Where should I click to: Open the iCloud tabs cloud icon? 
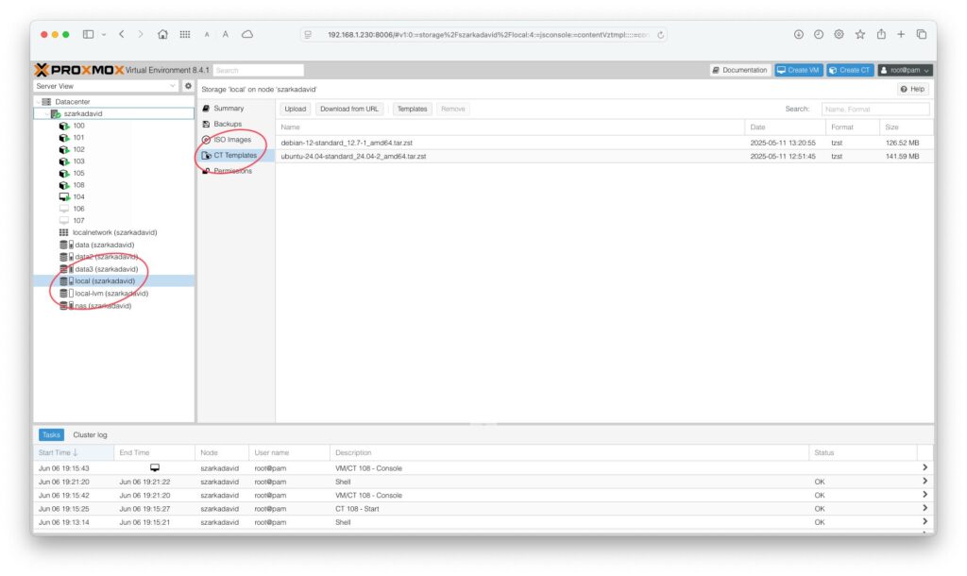[x=247, y=35]
